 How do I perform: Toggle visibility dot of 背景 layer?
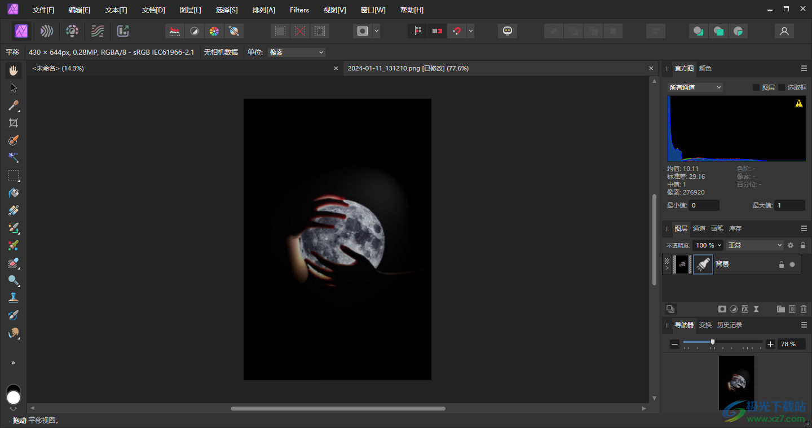click(792, 264)
